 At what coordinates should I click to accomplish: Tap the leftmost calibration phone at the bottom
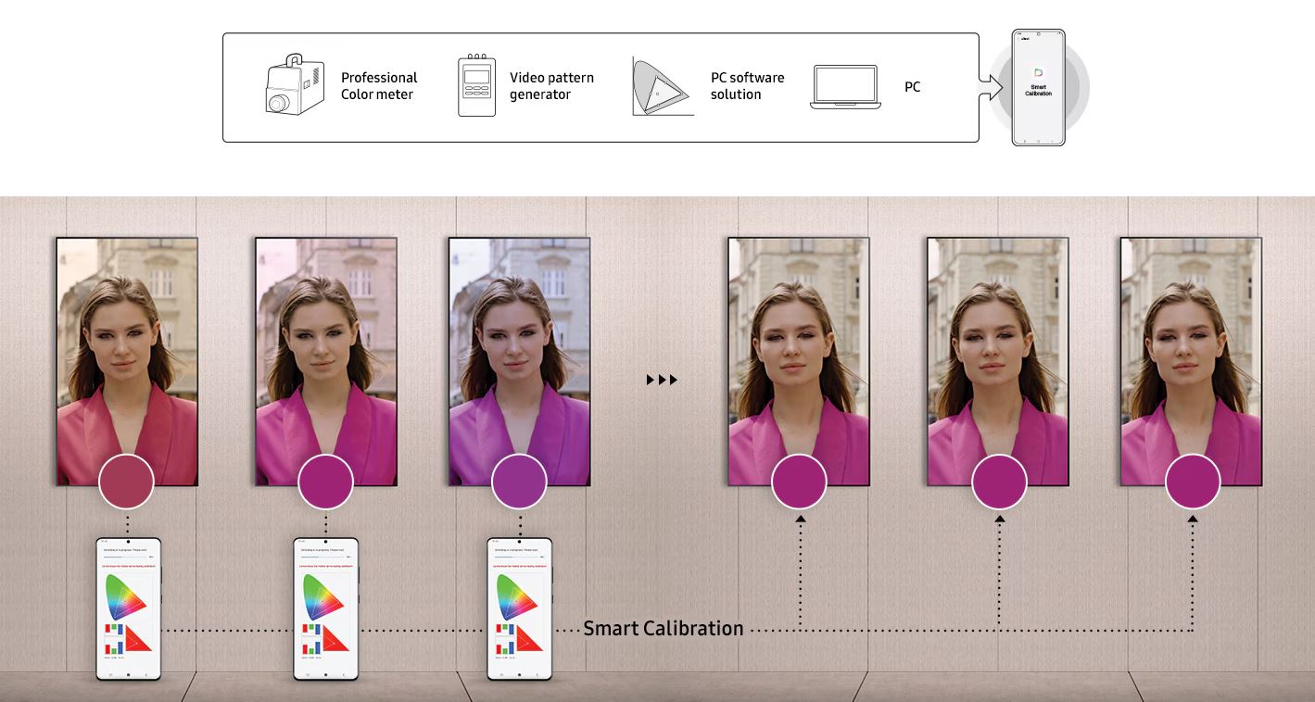click(129, 608)
